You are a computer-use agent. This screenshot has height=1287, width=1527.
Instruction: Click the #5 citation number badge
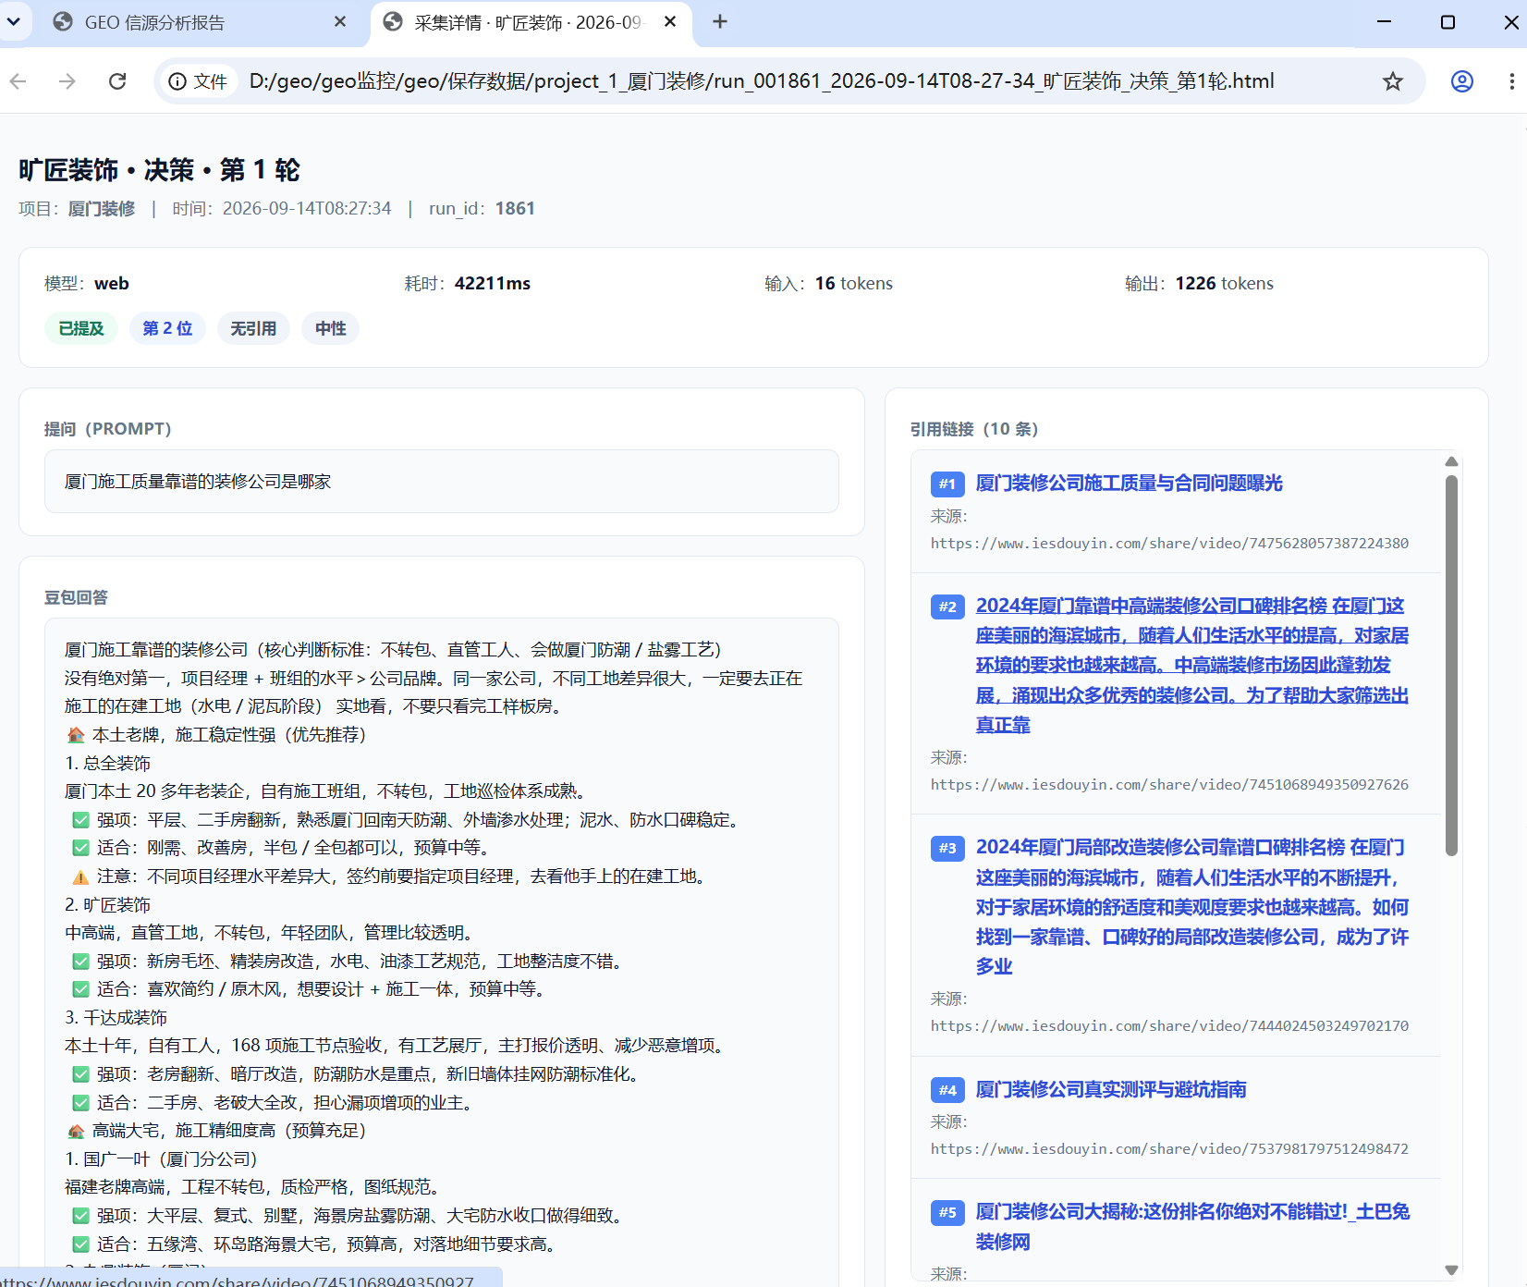coord(947,1212)
